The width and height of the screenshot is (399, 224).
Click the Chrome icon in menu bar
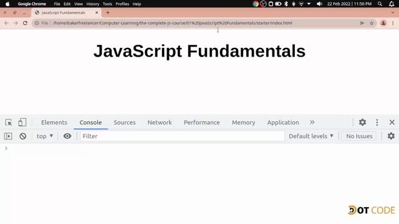click(256, 4)
